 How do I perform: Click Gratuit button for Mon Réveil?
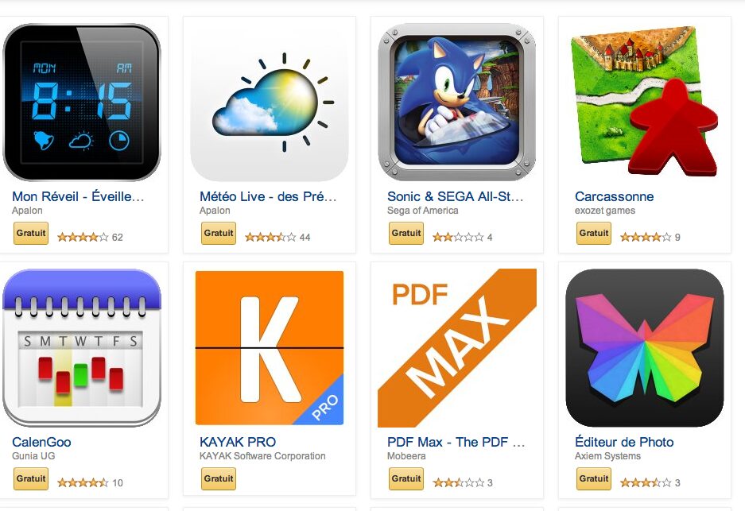click(x=31, y=233)
